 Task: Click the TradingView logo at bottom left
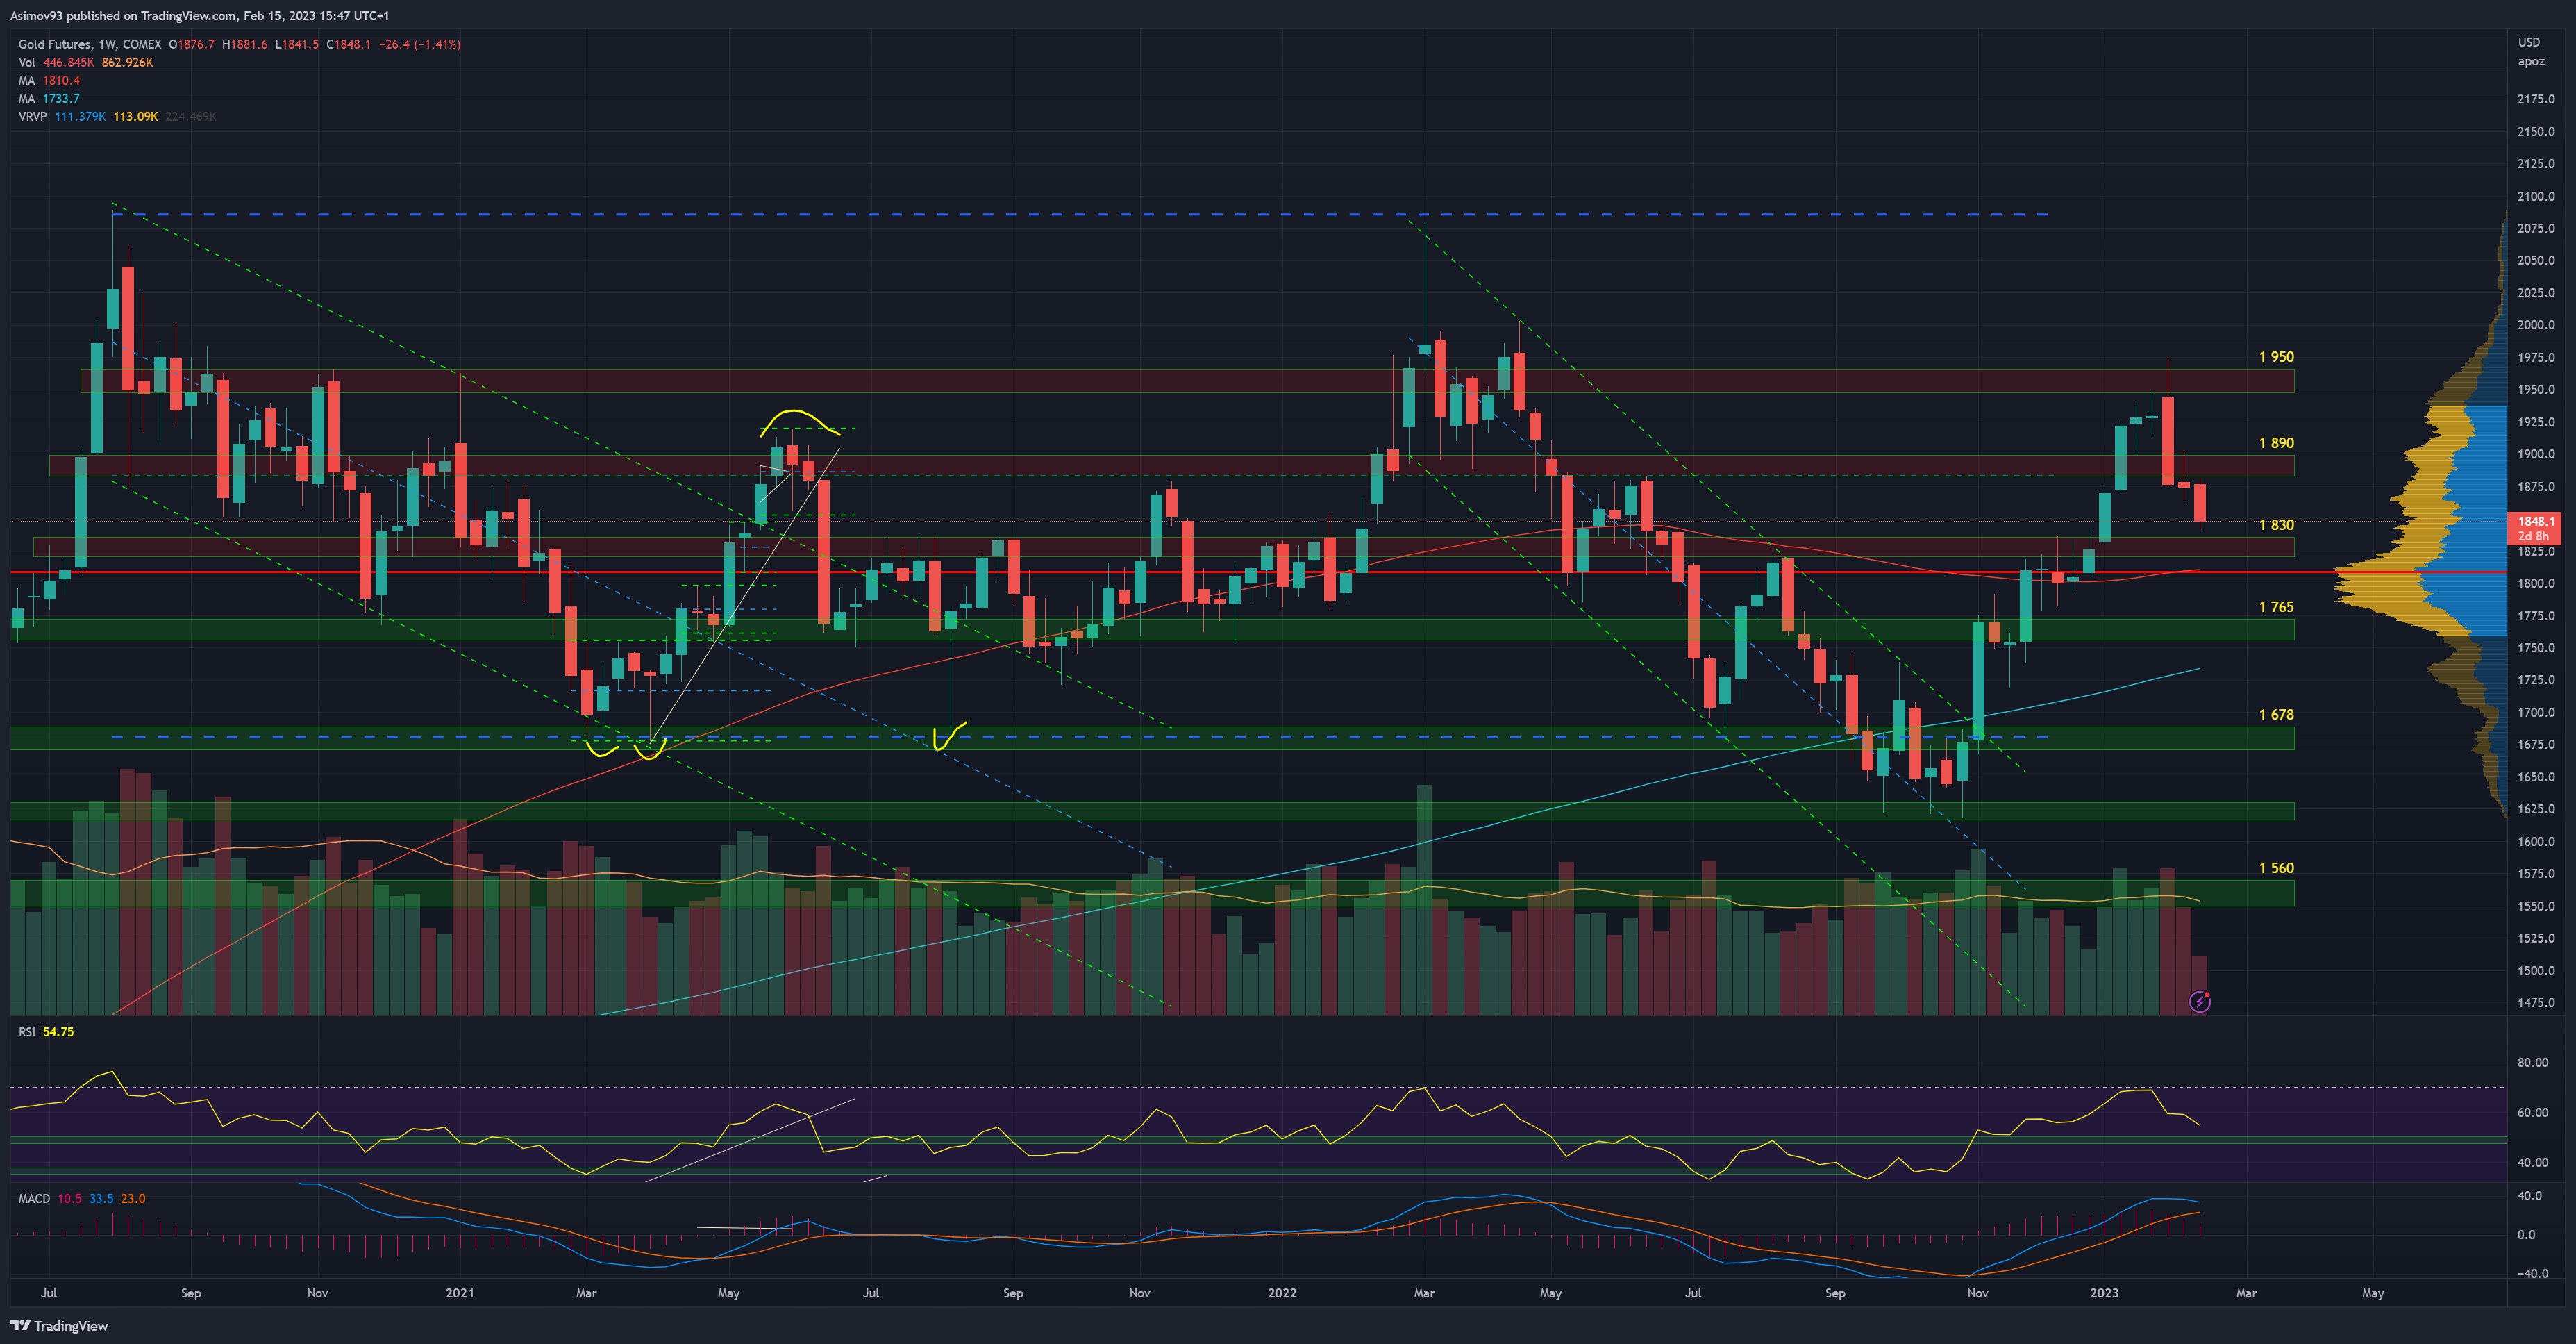[x=59, y=1325]
